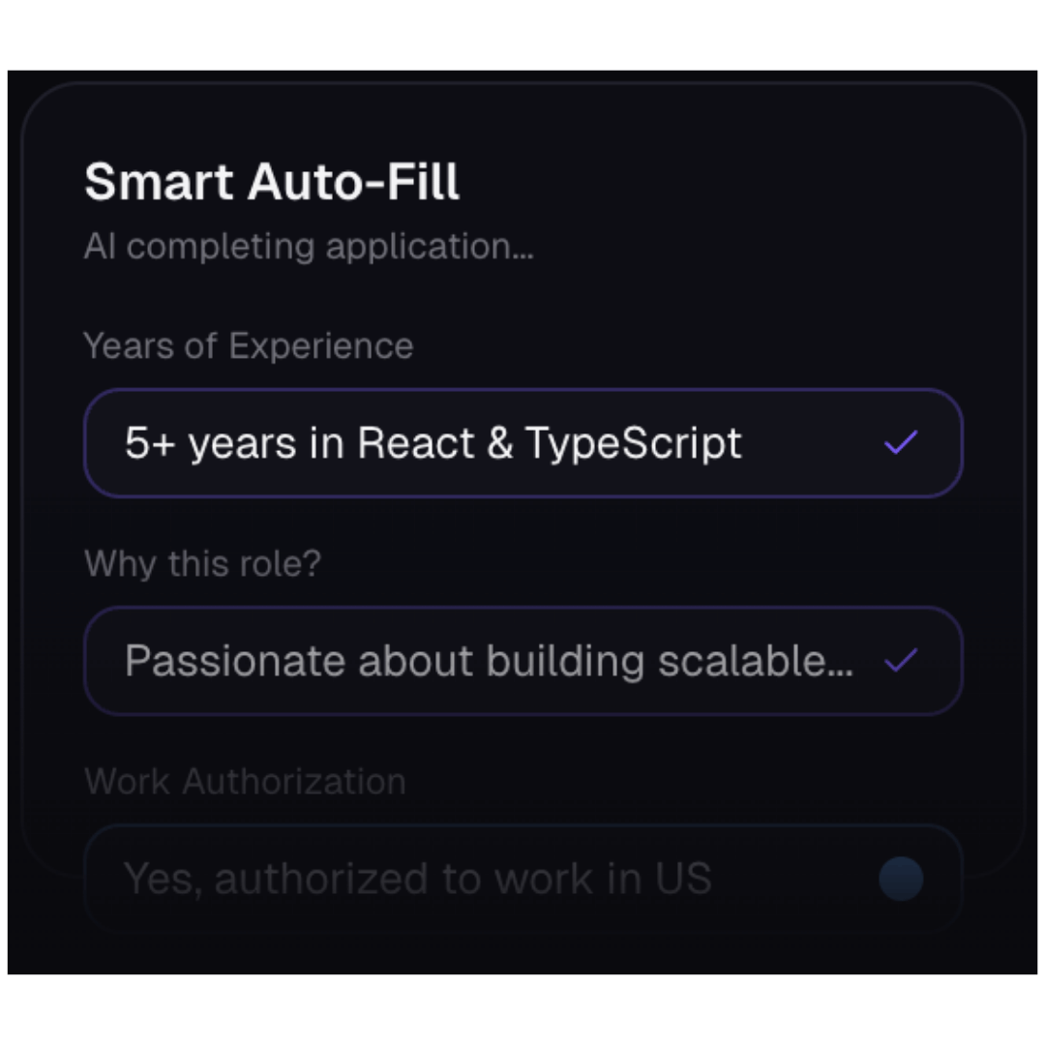Click the Smart Auto-Fill heading

[272, 182]
